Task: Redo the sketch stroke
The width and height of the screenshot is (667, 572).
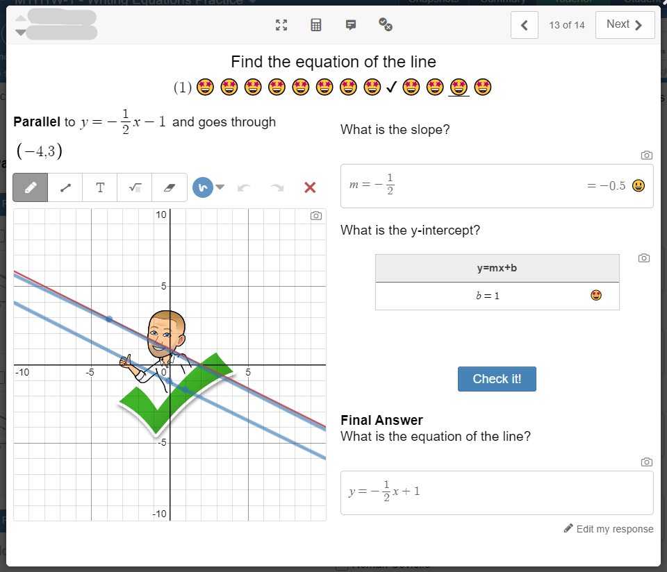Action: [x=277, y=187]
